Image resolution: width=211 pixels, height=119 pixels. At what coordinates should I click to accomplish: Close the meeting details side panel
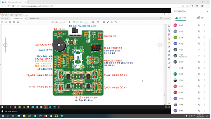[207, 12]
